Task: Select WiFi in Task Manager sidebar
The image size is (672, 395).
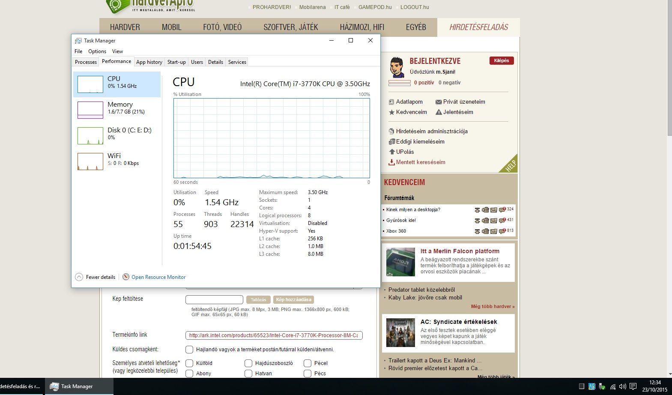Action: pos(117,162)
